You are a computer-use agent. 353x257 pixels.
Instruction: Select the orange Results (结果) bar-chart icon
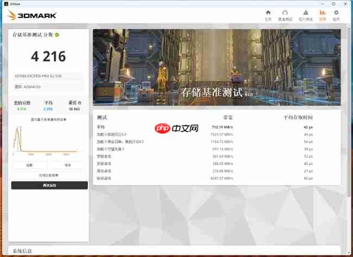tap(323, 16)
